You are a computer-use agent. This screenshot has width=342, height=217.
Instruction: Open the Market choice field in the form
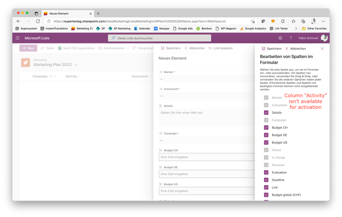pyautogui.click(x=206, y=79)
